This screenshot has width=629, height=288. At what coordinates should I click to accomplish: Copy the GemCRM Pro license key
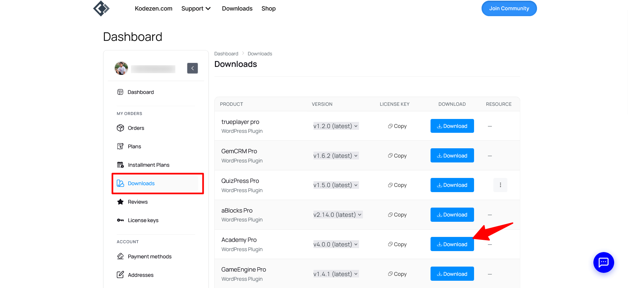[397, 156]
